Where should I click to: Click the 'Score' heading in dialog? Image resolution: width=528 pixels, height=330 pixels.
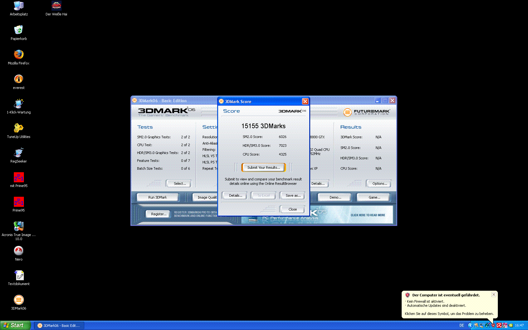click(x=231, y=111)
